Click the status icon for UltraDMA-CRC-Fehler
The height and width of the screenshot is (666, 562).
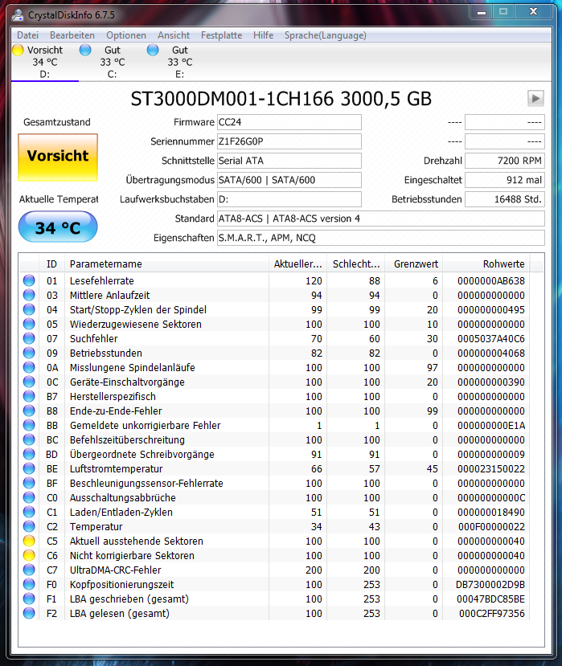click(29, 570)
